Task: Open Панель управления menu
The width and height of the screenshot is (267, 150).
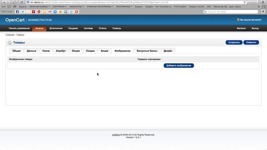Action: 19,28
